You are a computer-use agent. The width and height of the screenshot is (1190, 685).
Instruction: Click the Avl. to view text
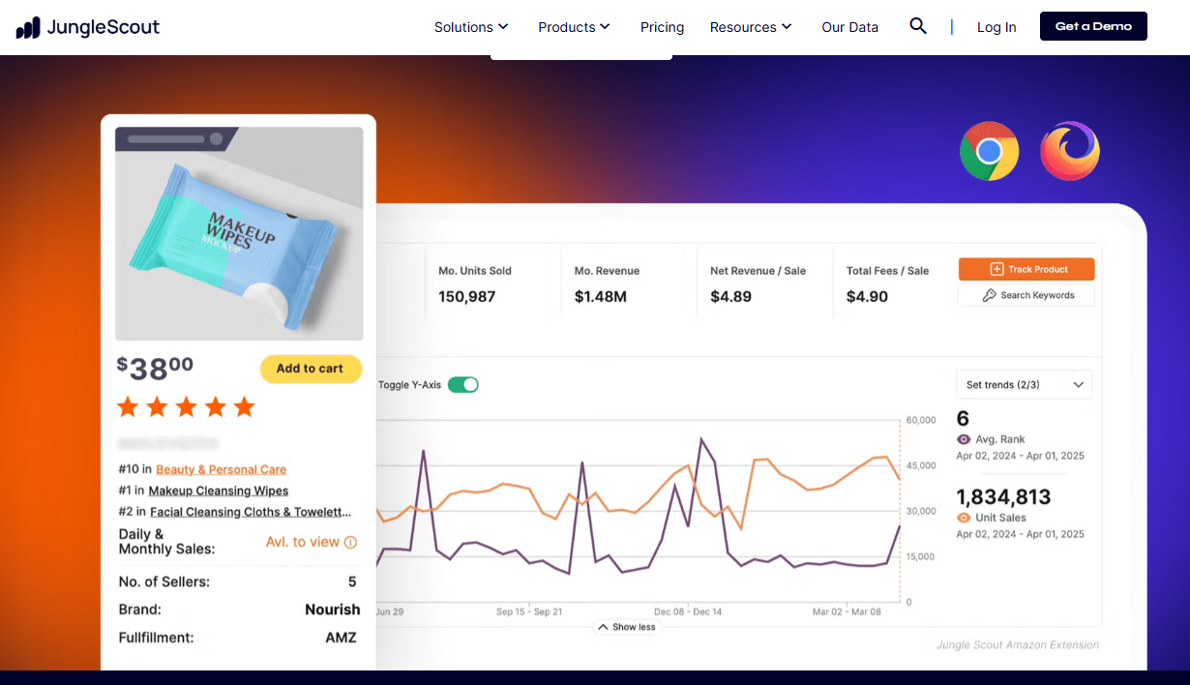[x=303, y=543]
